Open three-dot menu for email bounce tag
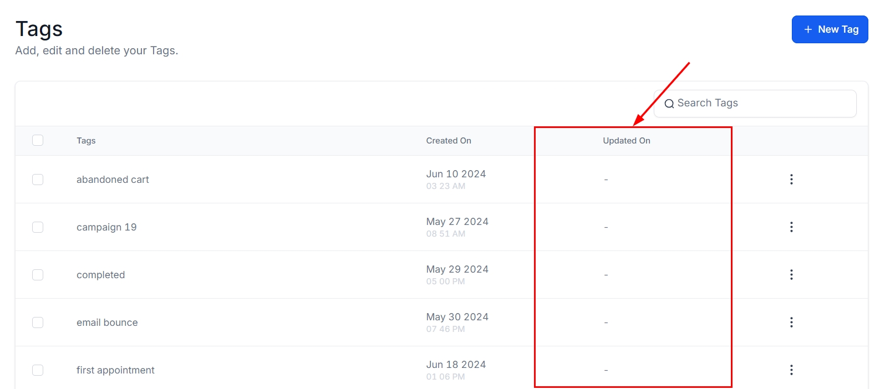This screenshot has width=885, height=389. pos(791,322)
